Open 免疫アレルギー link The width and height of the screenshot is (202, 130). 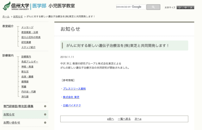(30, 62)
